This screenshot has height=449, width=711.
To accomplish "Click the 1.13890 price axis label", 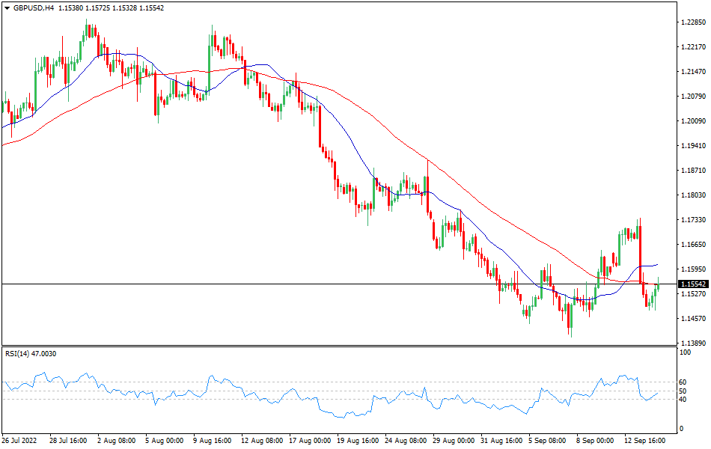I will 693,343.
